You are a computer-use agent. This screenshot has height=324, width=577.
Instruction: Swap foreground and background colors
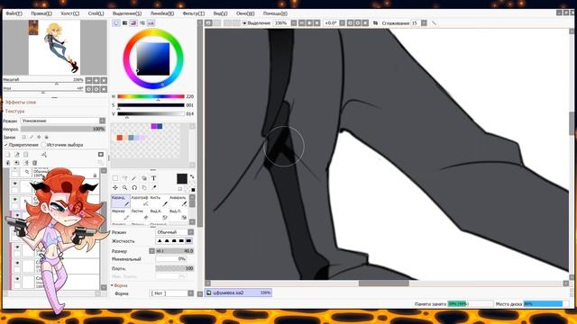[192, 177]
